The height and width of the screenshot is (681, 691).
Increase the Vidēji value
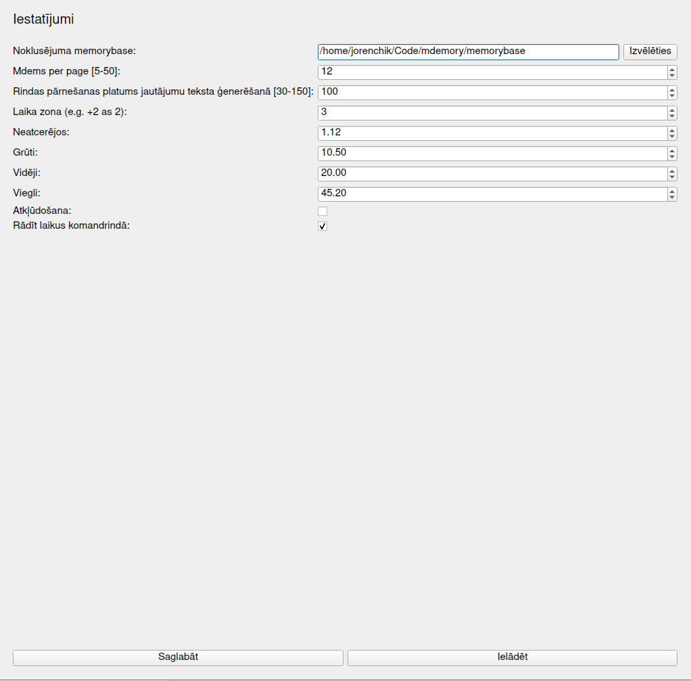pos(671,171)
